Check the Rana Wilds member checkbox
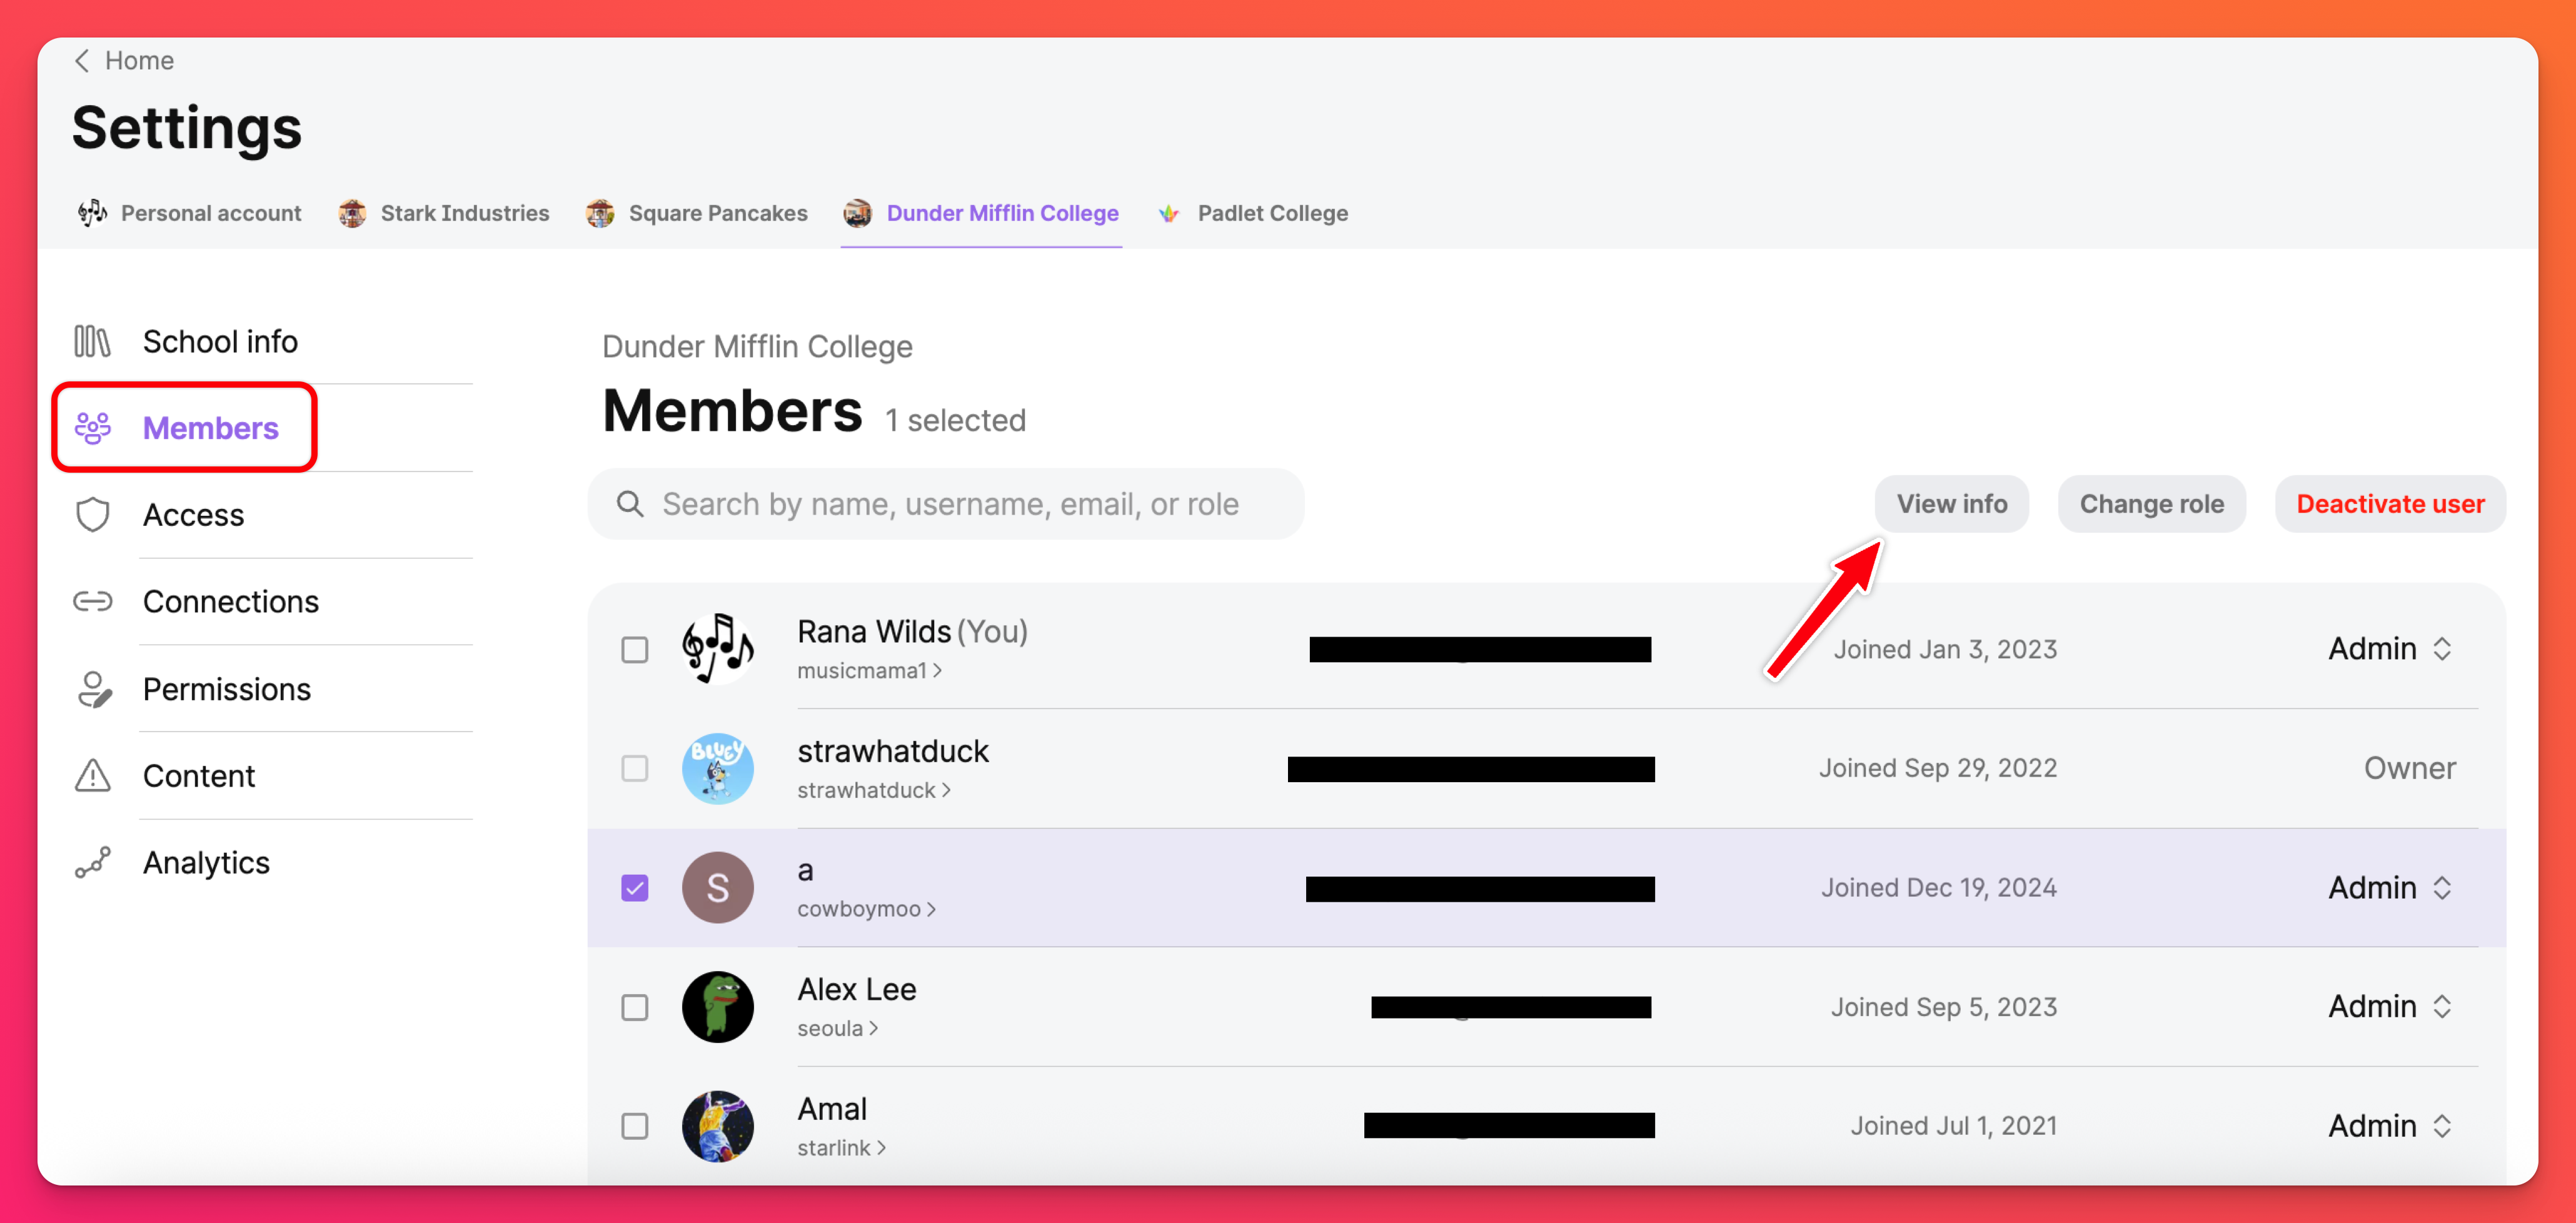The height and width of the screenshot is (1223, 2576). [634, 650]
